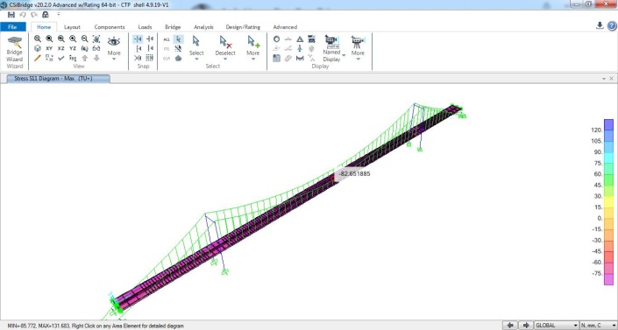Open the Bridge ribbon tab

[173, 27]
